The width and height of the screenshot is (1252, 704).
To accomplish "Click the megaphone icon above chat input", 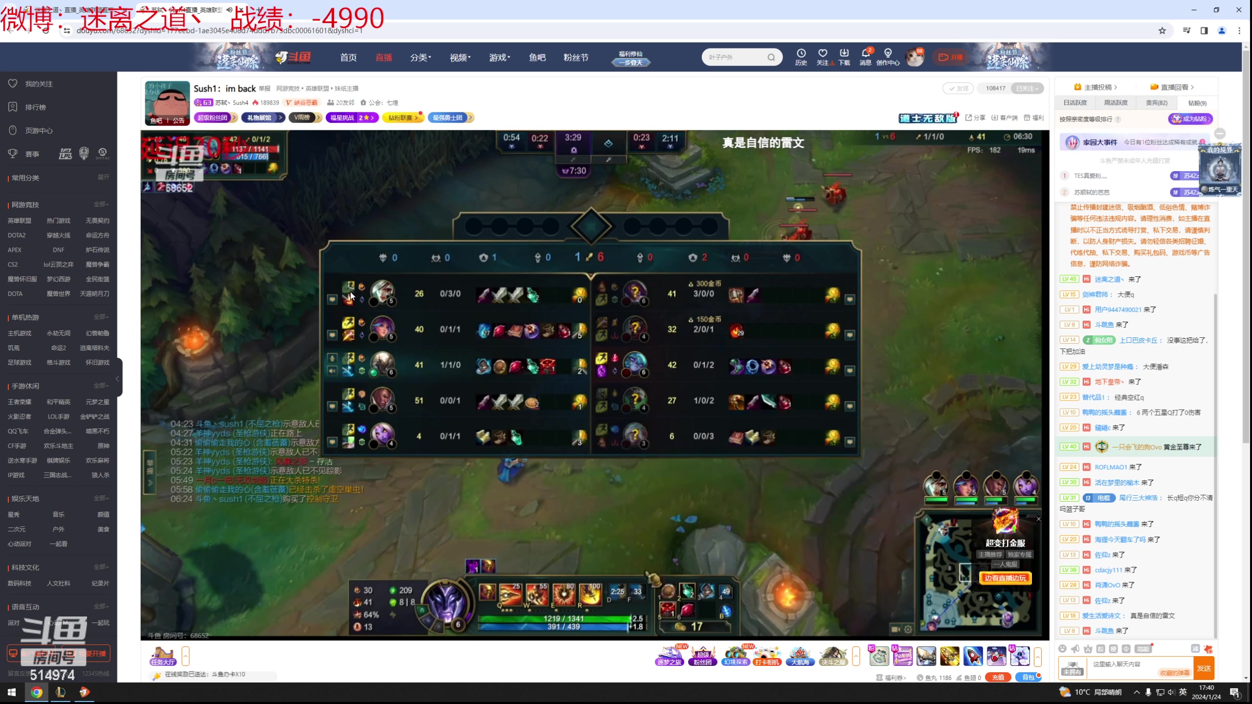I will [1075, 649].
